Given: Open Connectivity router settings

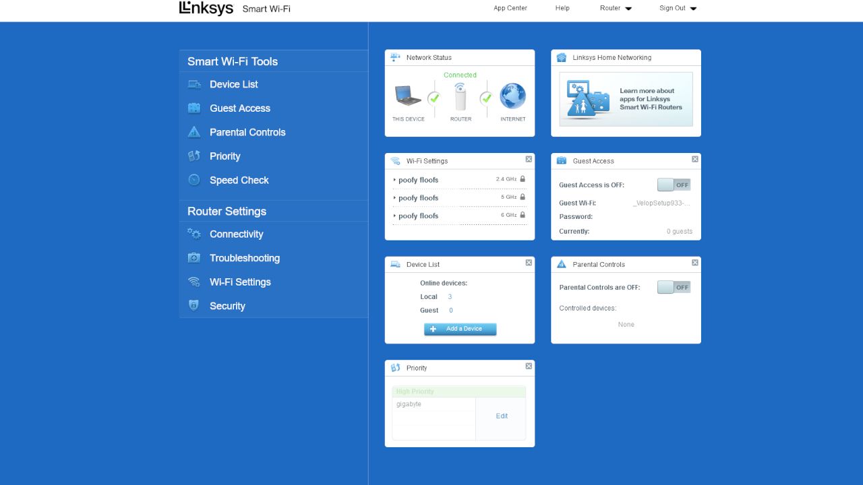Looking at the screenshot, I should pyautogui.click(x=237, y=234).
